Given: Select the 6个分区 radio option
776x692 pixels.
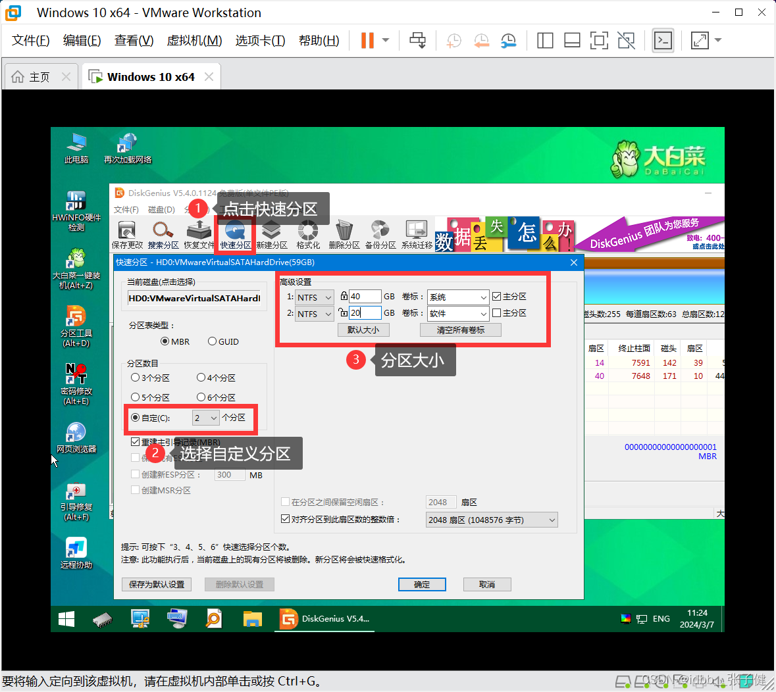Looking at the screenshot, I should (201, 397).
